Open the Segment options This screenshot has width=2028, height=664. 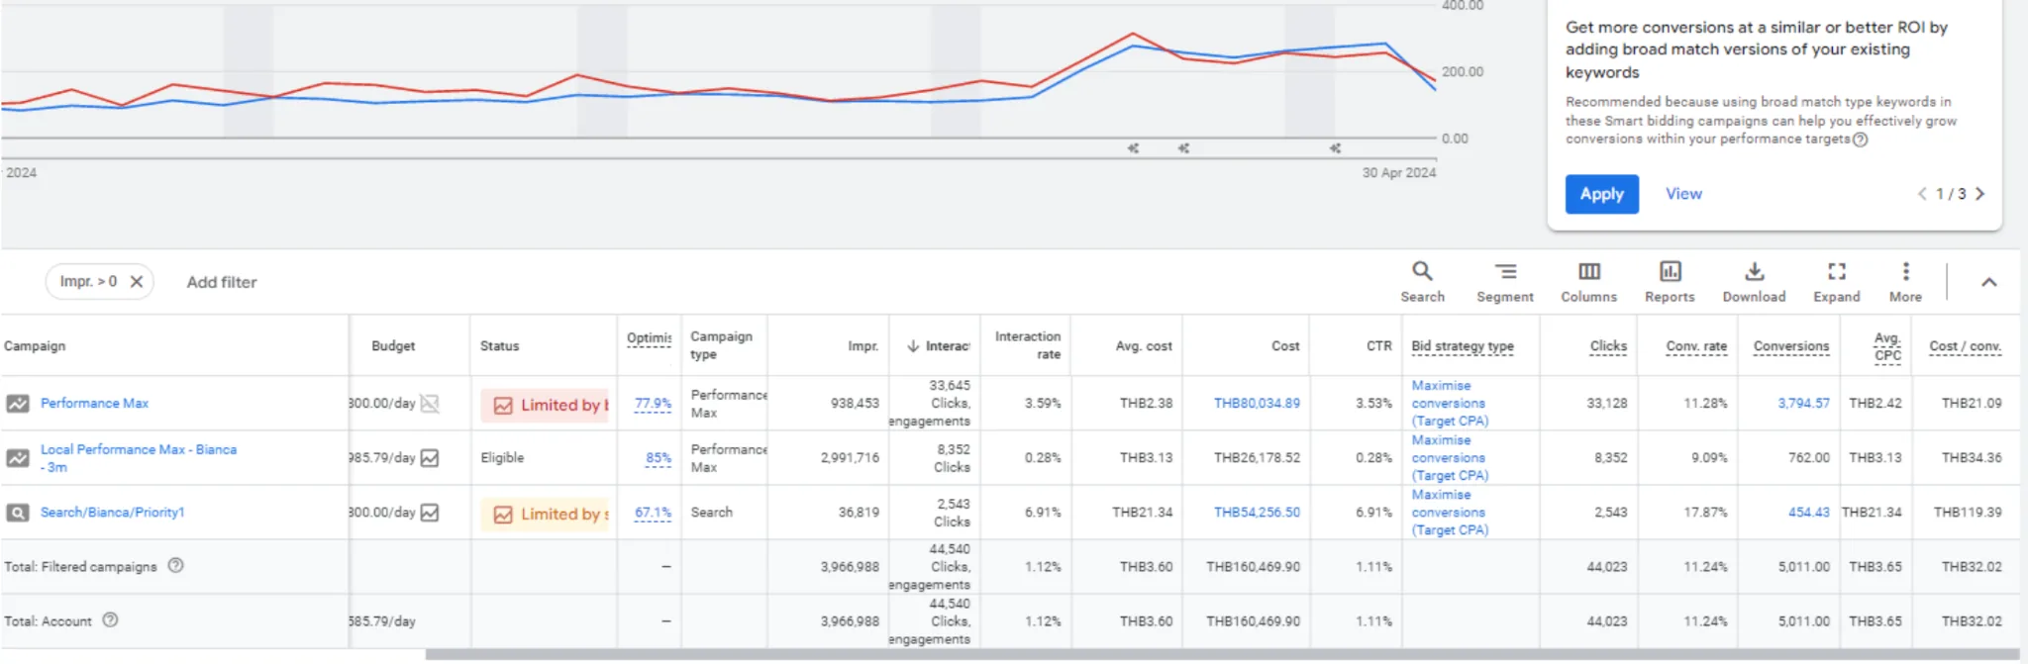click(x=1504, y=281)
